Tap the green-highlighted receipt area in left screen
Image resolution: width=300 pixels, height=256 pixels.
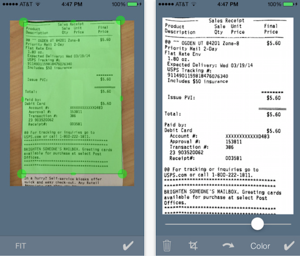click(72, 98)
